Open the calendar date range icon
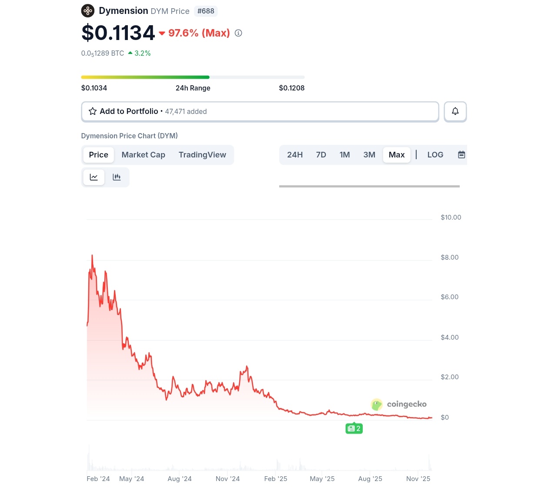The image size is (548, 488). click(x=461, y=155)
